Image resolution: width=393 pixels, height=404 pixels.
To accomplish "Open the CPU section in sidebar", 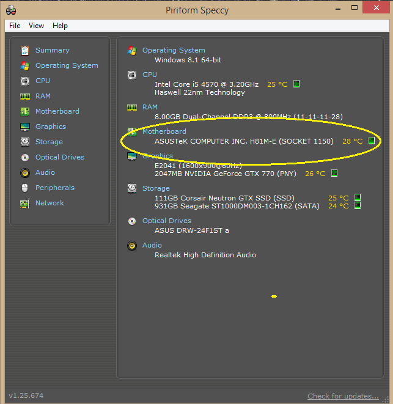I will click(43, 81).
